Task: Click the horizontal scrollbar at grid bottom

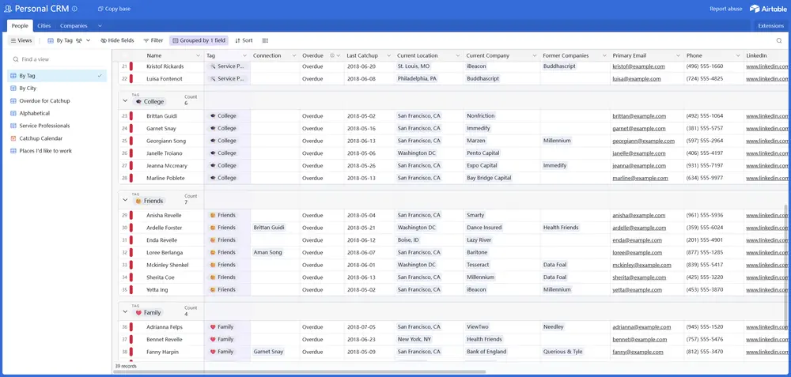Action: coord(299,372)
